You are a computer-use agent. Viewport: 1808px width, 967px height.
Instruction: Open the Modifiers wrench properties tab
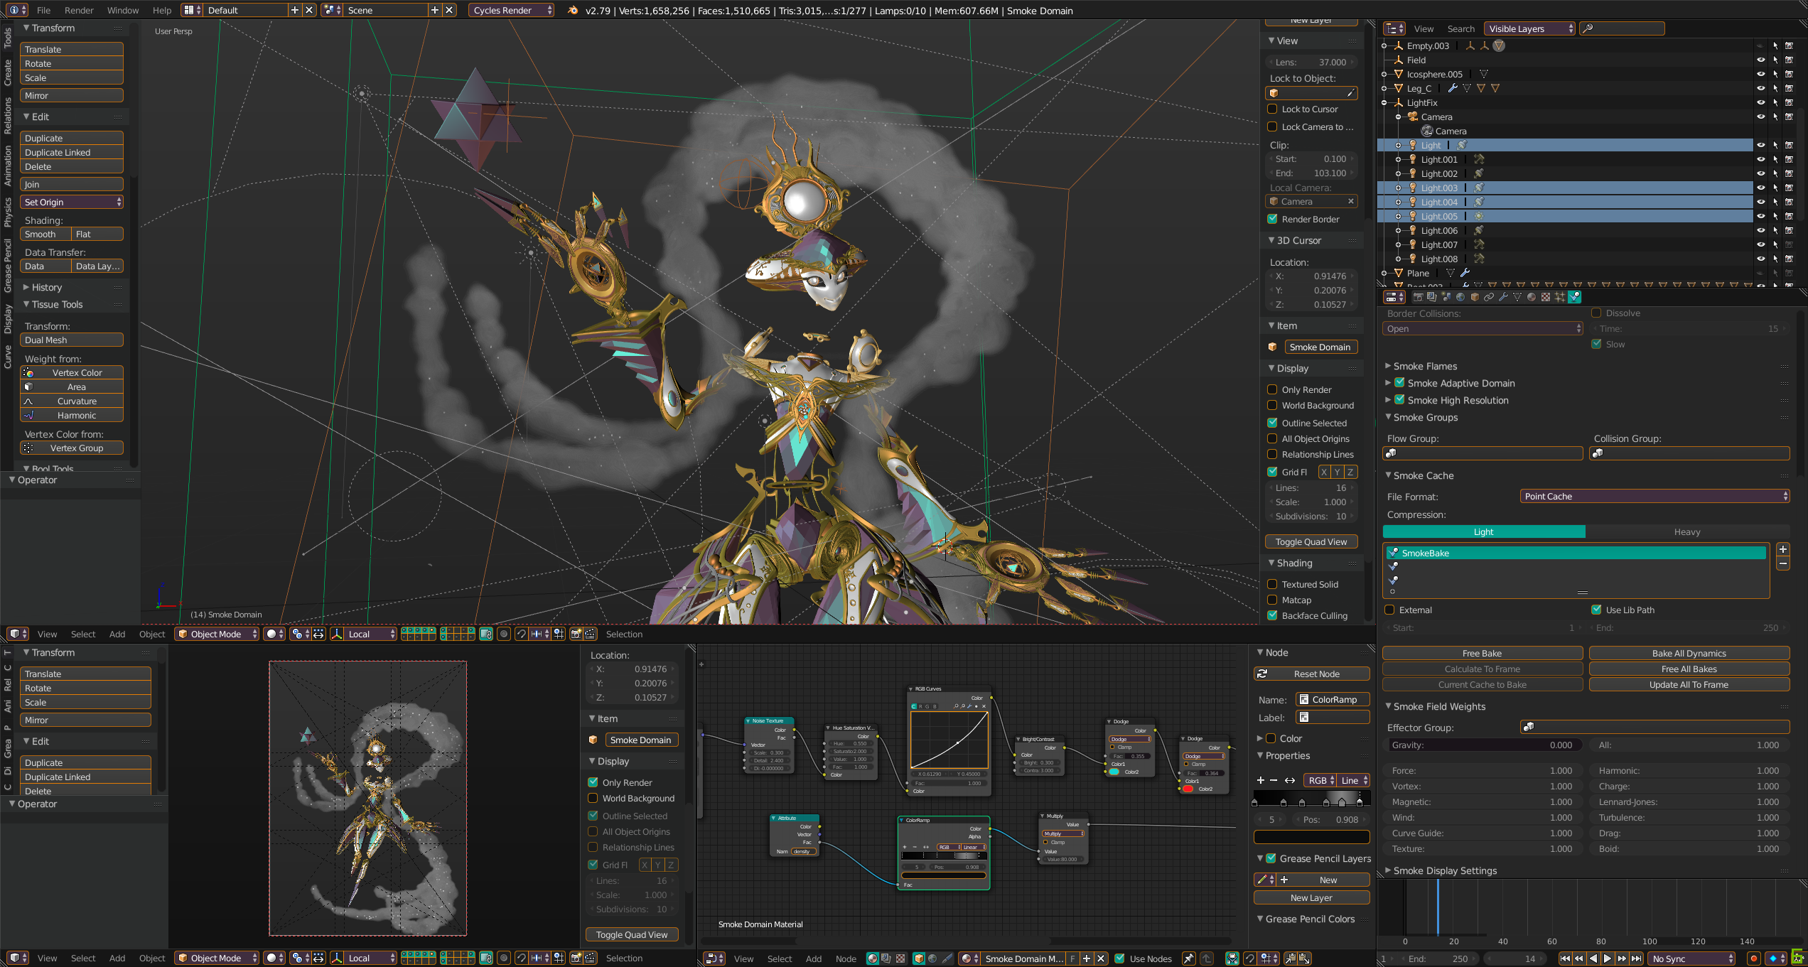point(1504,297)
